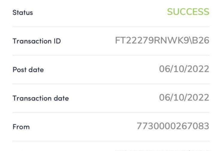This screenshot has height=151, width=222.
Task: Click the Post date label
Action: (x=28, y=70)
